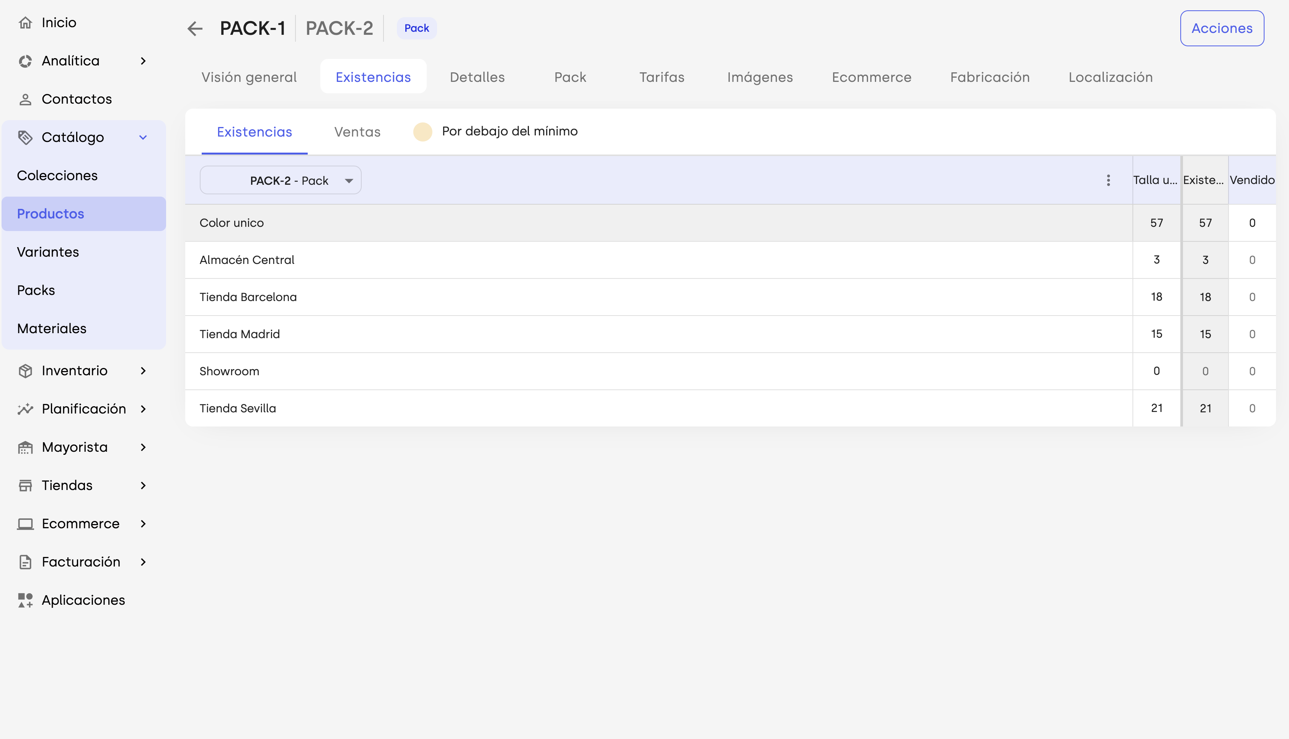Select the inner Existencias sub-tab
This screenshot has width=1289, height=739.
tap(255, 132)
